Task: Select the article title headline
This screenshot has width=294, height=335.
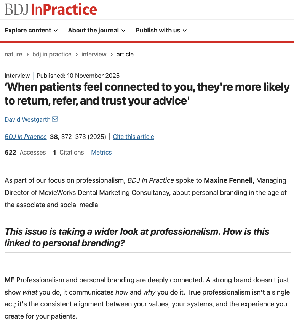Action: coord(147,93)
